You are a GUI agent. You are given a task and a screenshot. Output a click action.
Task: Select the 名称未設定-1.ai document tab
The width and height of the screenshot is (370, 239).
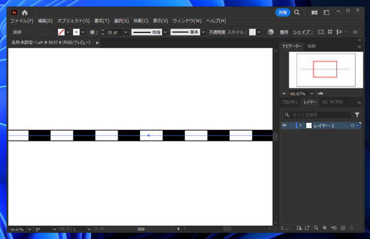click(51, 43)
